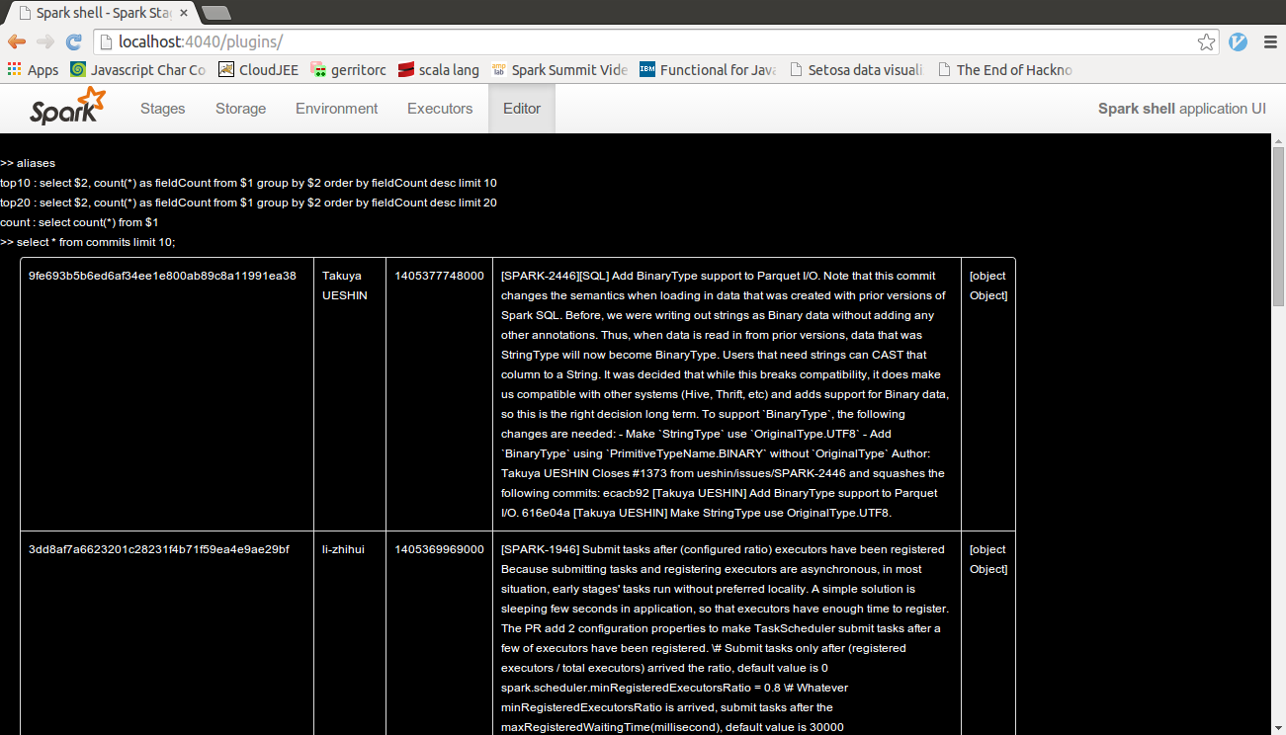Open the gerritorc bookmark
1286x735 pixels.
point(348,69)
